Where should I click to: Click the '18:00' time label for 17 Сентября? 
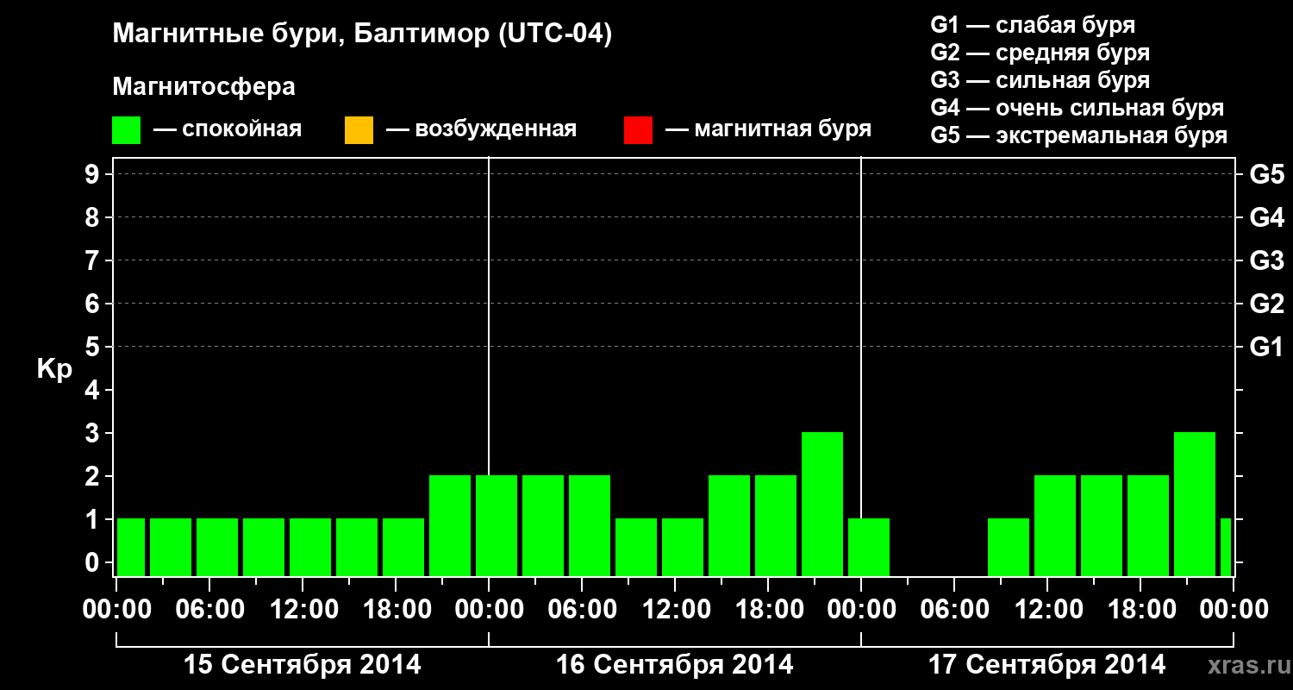coord(1140,610)
